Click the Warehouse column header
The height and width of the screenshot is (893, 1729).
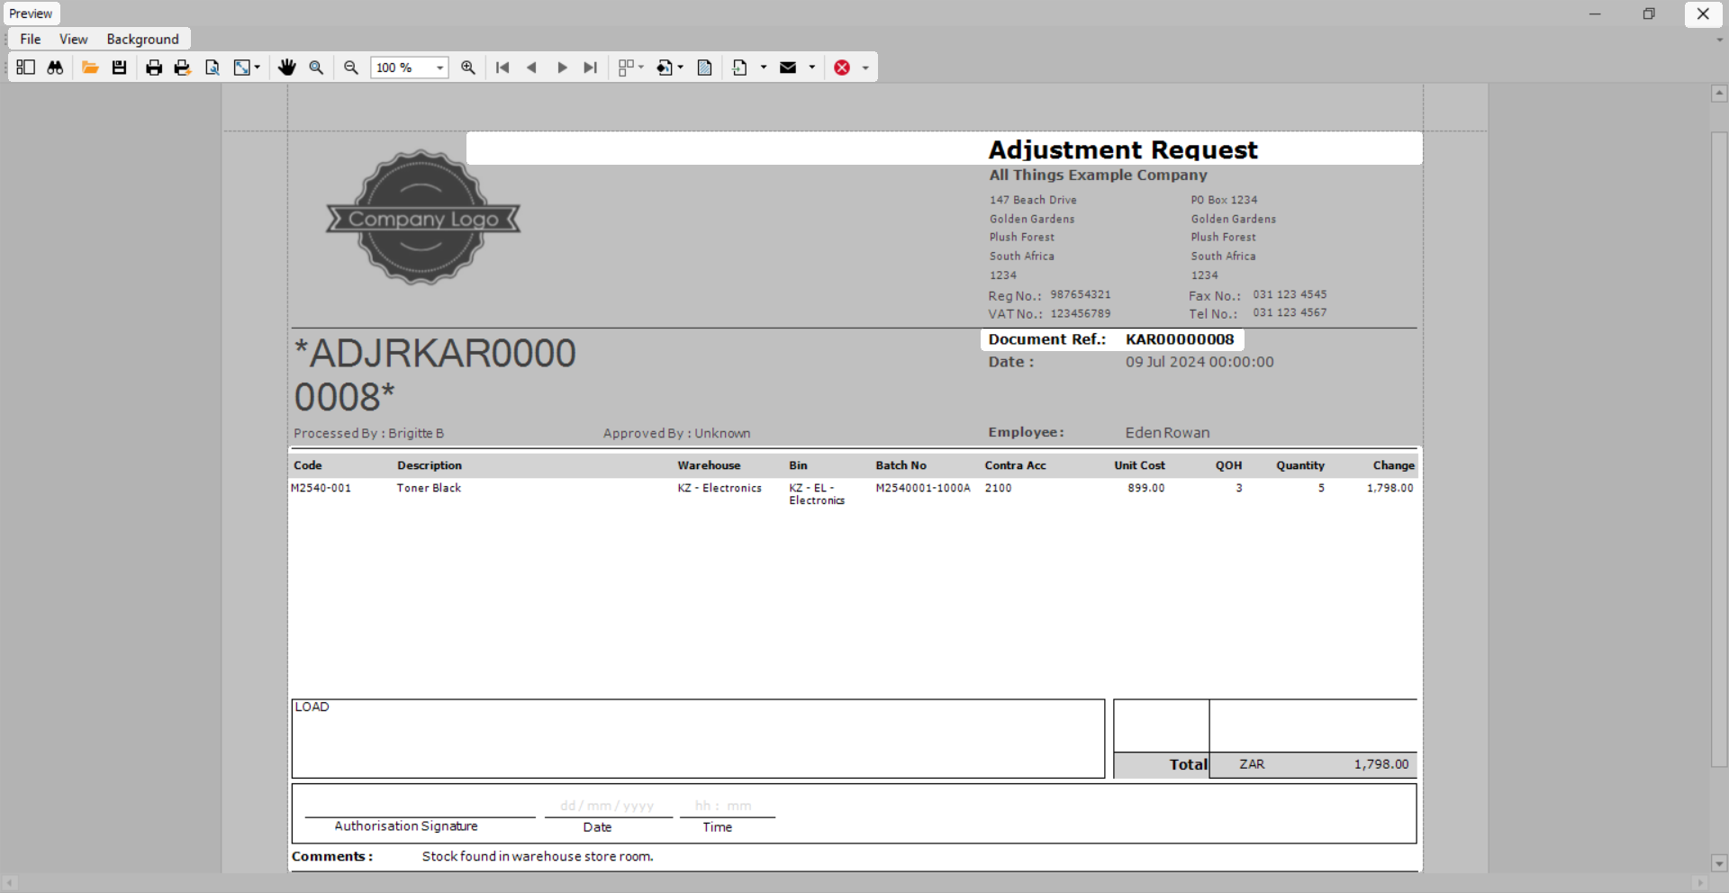click(x=709, y=465)
